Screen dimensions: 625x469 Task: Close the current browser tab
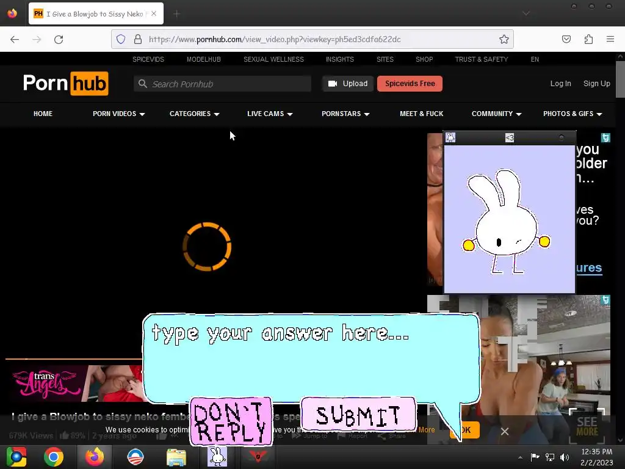154,13
